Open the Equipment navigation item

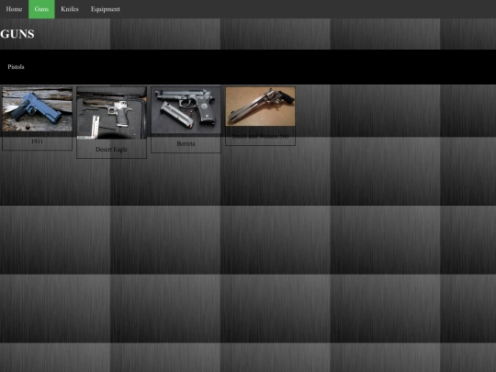pyautogui.click(x=106, y=9)
